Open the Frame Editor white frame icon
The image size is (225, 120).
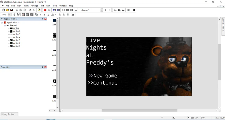pyautogui.click(x=63, y=10)
